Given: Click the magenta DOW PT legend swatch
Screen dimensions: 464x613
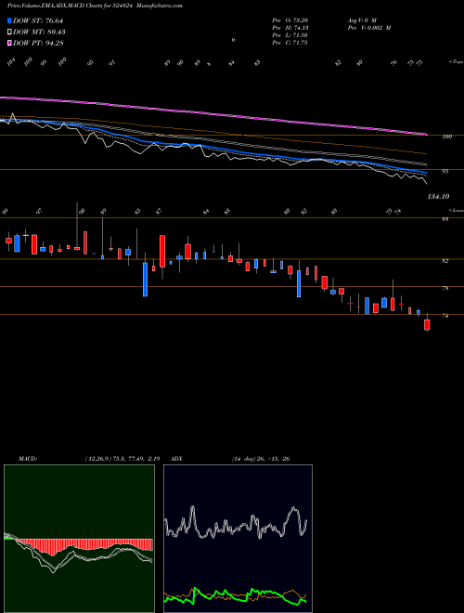Looking at the screenshot, I should [9, 43].
